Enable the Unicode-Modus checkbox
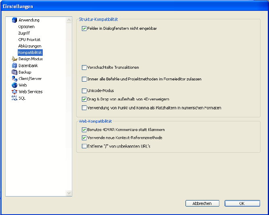Screen dimensions: 269x215 click(x=84, y=91)
